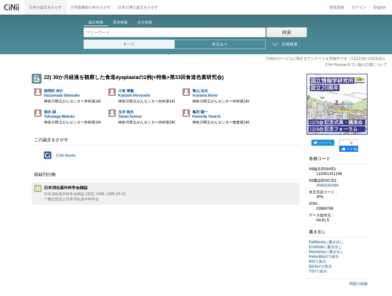Click the CiNii logo
The image size is (392, 296).
point(12,7)
